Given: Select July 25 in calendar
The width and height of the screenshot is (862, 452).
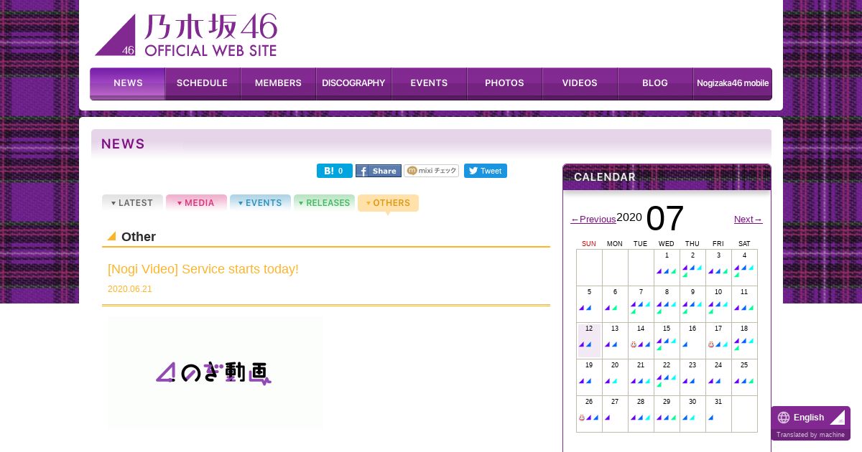Looking at the screenshot, I should [x=744, y=377].
